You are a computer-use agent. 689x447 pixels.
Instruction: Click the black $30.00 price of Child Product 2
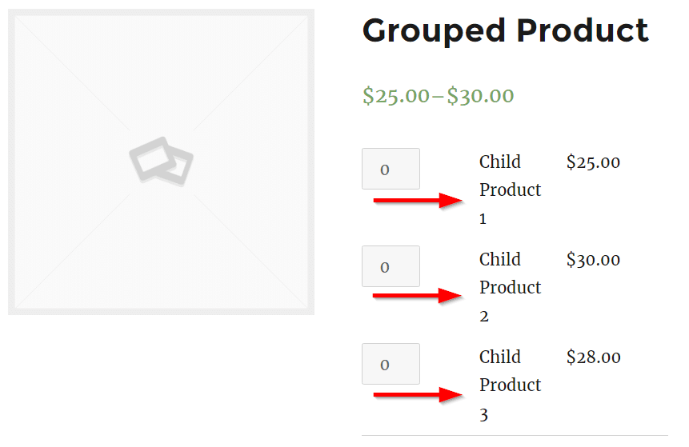tap(593, 260)
